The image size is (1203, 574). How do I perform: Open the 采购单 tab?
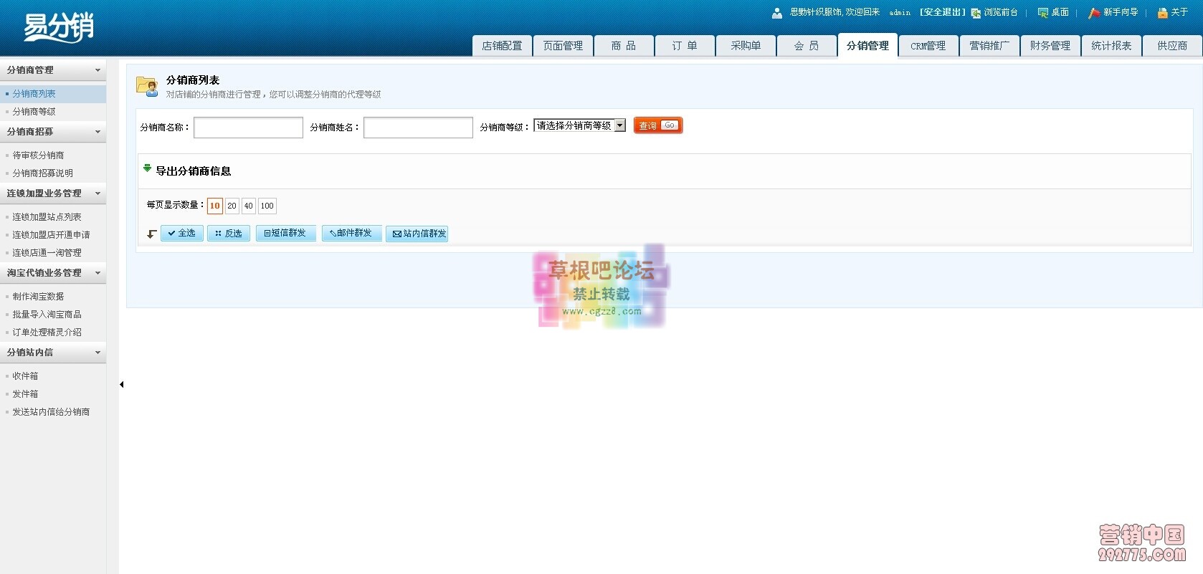(746, 46)
